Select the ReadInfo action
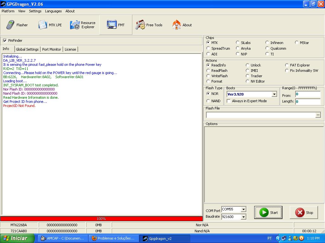325x243 pixels. [x=208, y=65]
